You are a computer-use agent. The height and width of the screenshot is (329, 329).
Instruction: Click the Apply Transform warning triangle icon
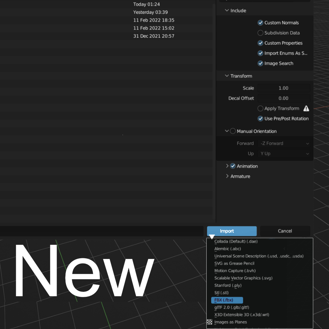pos(306,108)
